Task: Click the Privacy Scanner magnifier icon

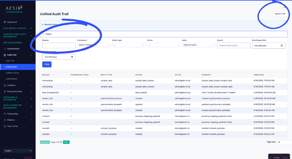Action: [x=5, y=92]
